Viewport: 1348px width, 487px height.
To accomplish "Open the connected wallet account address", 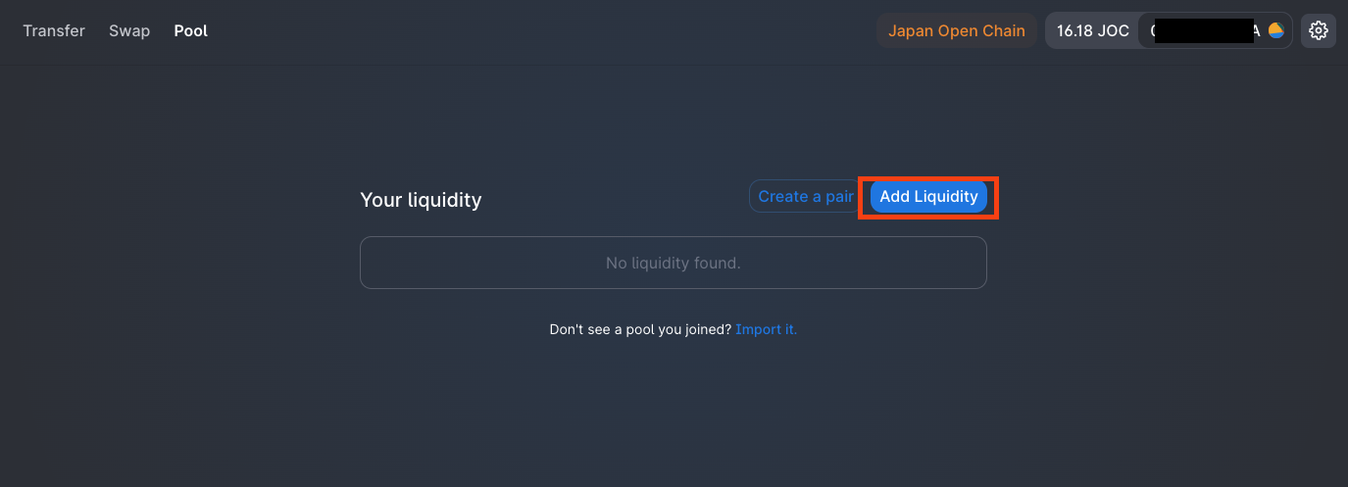I will click(x=1215, y=30).
